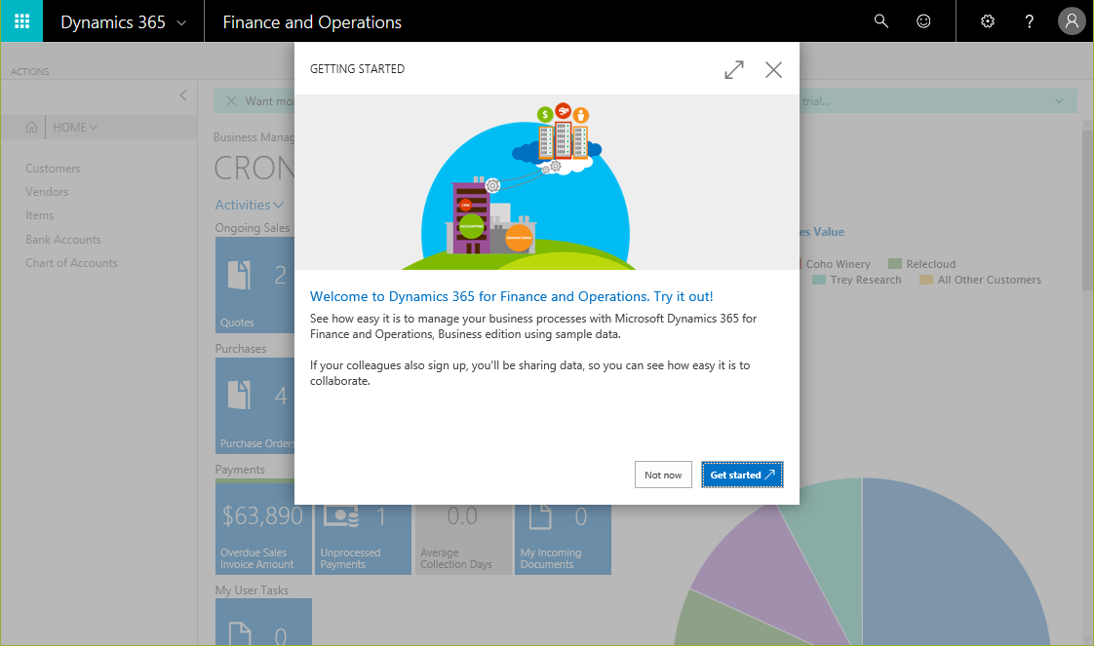Click All Other Customers legend swatch
1094x646 pixels.
click(926, 280)
